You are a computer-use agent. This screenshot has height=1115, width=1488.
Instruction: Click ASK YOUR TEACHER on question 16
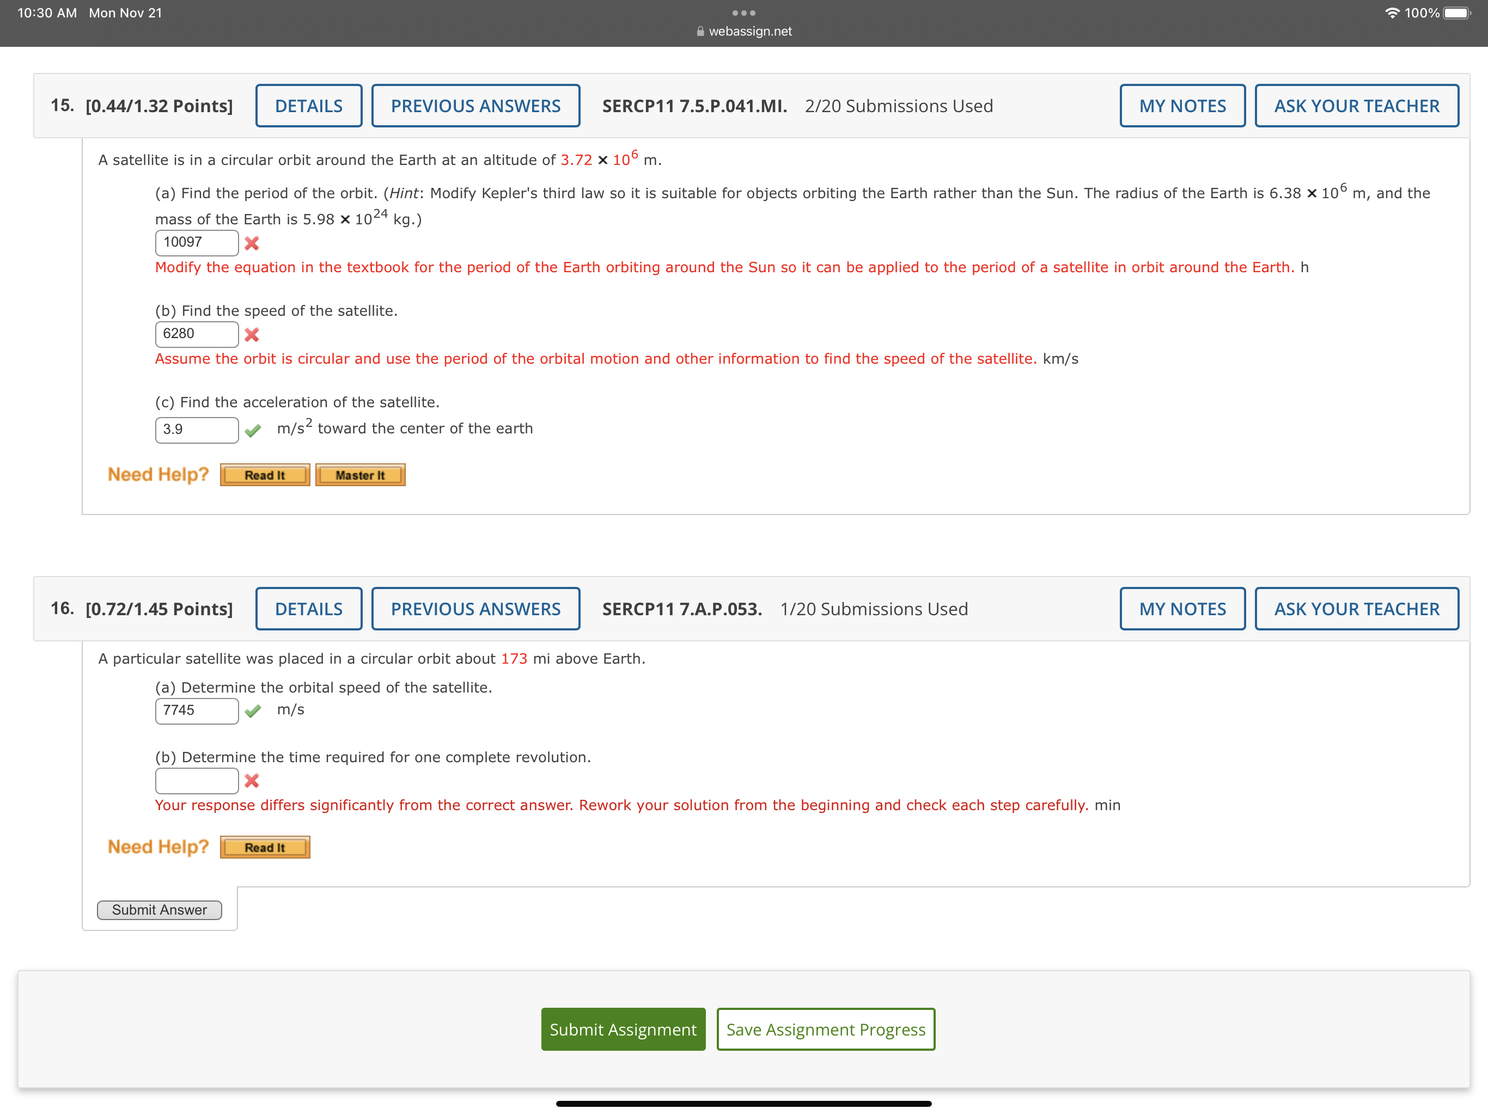tap(1356, 609)
